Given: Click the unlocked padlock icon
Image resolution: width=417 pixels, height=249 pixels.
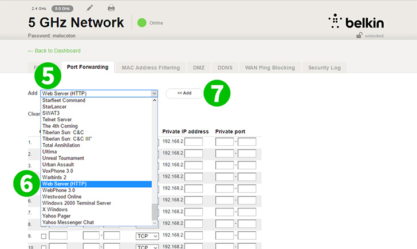Looking at the screenshot, I should point(359,35).
